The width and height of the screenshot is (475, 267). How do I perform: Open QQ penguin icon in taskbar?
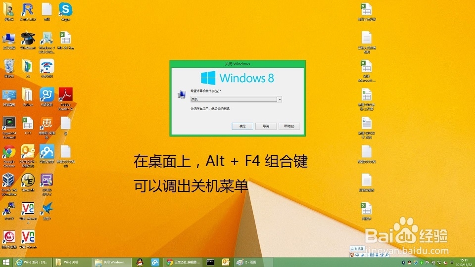pos(140,262)
